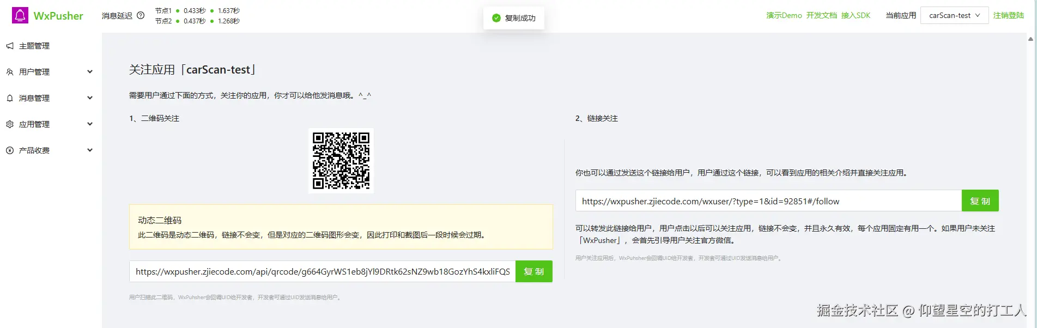Open the 产品收费 sidebar menu
Viewport: 1037px width, 328px height.
click(x=51, y=150)
